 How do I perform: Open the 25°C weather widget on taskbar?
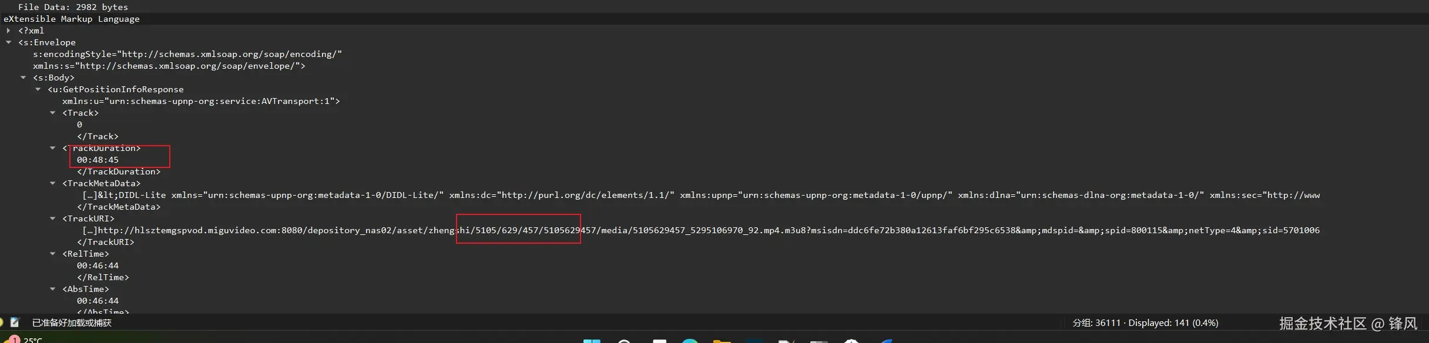pos(24,339)
